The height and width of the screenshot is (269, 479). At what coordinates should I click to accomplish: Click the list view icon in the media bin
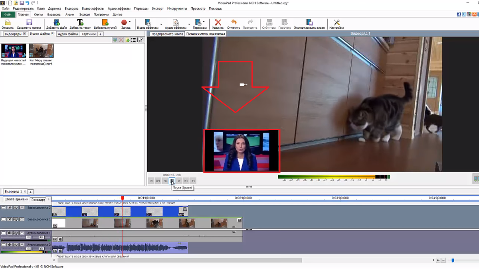pos(134,40)
